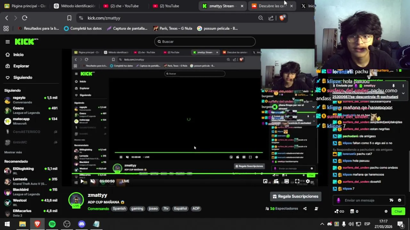Open matecapp's channel in the sidebar
The width and height of the screenshot is (410, 230).
(31, 121)
